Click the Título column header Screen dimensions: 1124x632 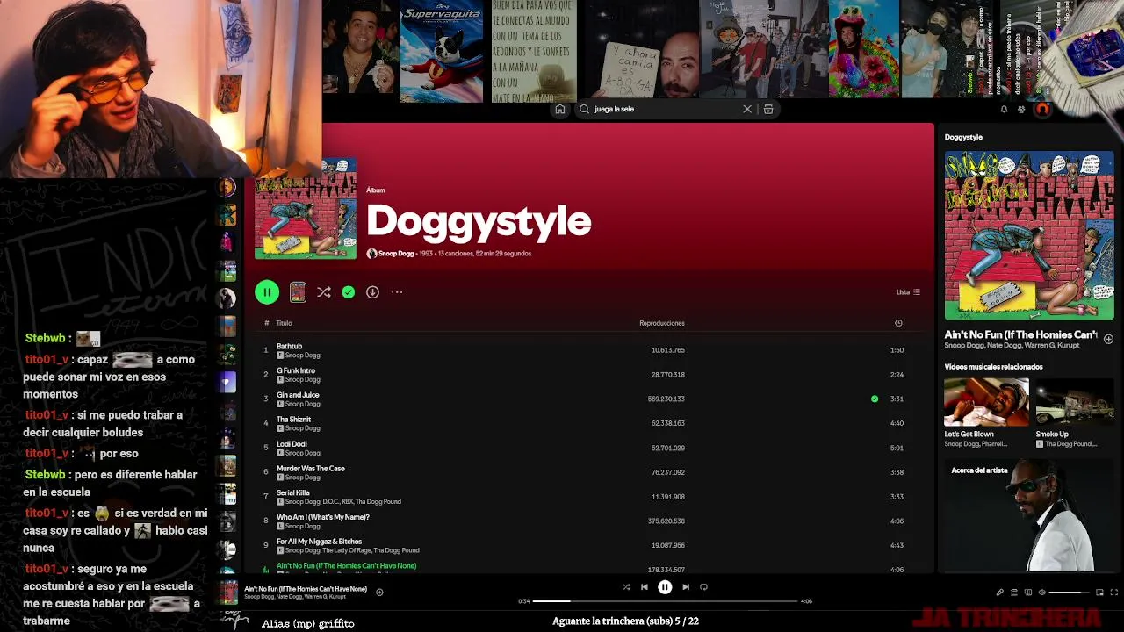pos(284,323)
